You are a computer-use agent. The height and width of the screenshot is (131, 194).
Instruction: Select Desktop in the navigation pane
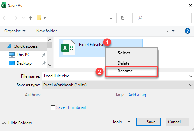click(24, 63)
